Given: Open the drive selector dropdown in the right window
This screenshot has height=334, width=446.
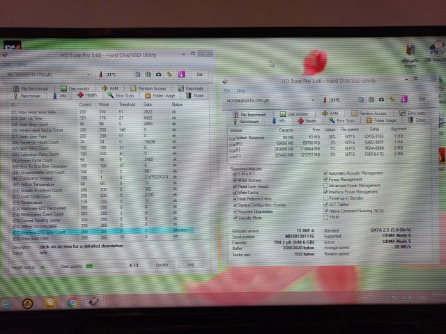Looking at the screenshot, I should point(313,100).
